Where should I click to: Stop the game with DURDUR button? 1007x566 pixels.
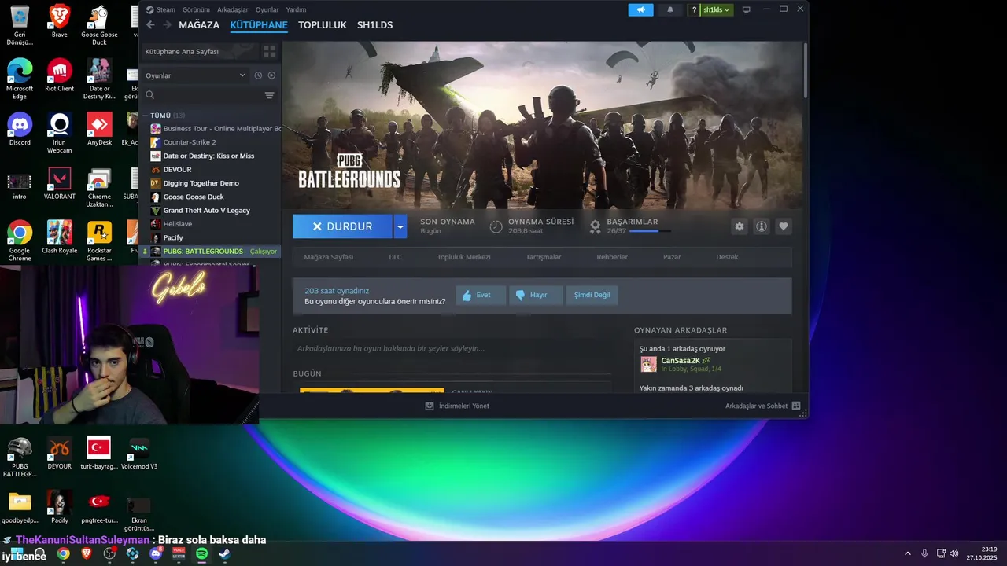click(x=342, y=226)
